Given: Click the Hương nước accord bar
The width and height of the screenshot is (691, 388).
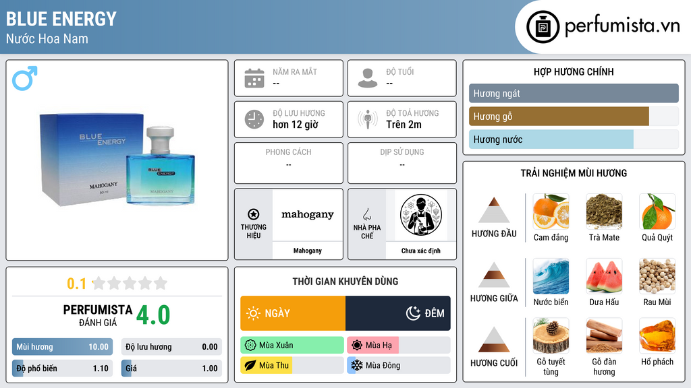Looking at the screenshot, I should (574, 139).
